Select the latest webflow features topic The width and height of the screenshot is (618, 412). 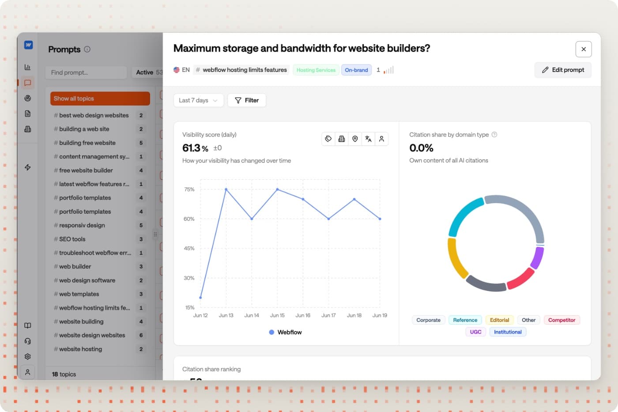(x=100, y=184)
